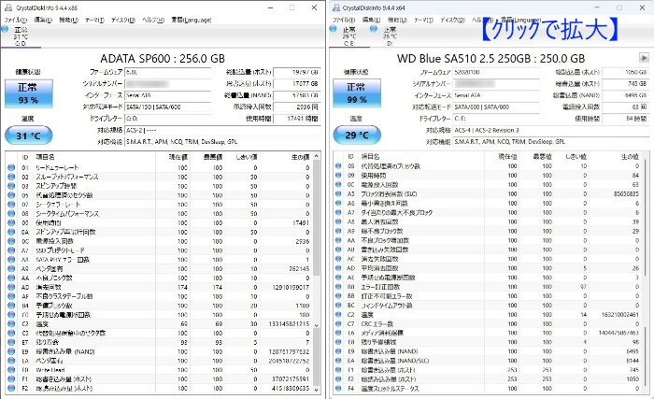654x399 pixels.
Task: Click 745 GB host writes value
Action: point(626,84)
